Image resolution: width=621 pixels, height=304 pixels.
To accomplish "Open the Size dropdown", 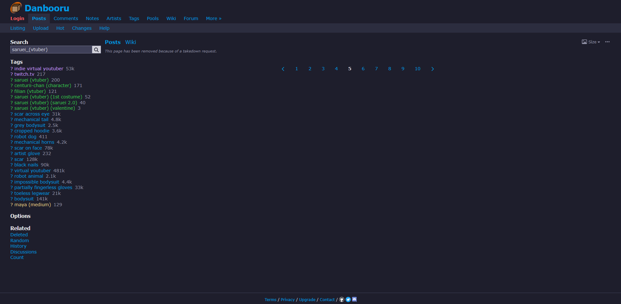I will 591,42.
